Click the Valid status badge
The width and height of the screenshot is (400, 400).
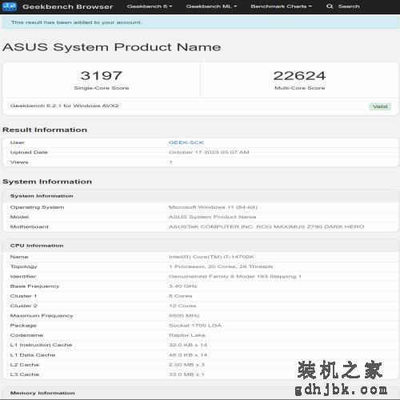(x=380, y=106)
